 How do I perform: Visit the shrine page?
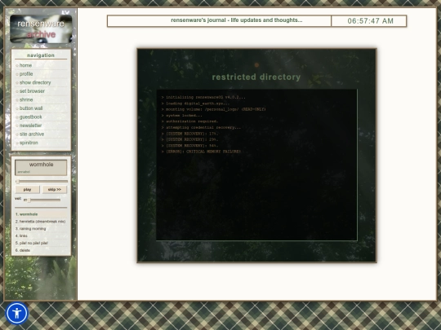point(26,99)
